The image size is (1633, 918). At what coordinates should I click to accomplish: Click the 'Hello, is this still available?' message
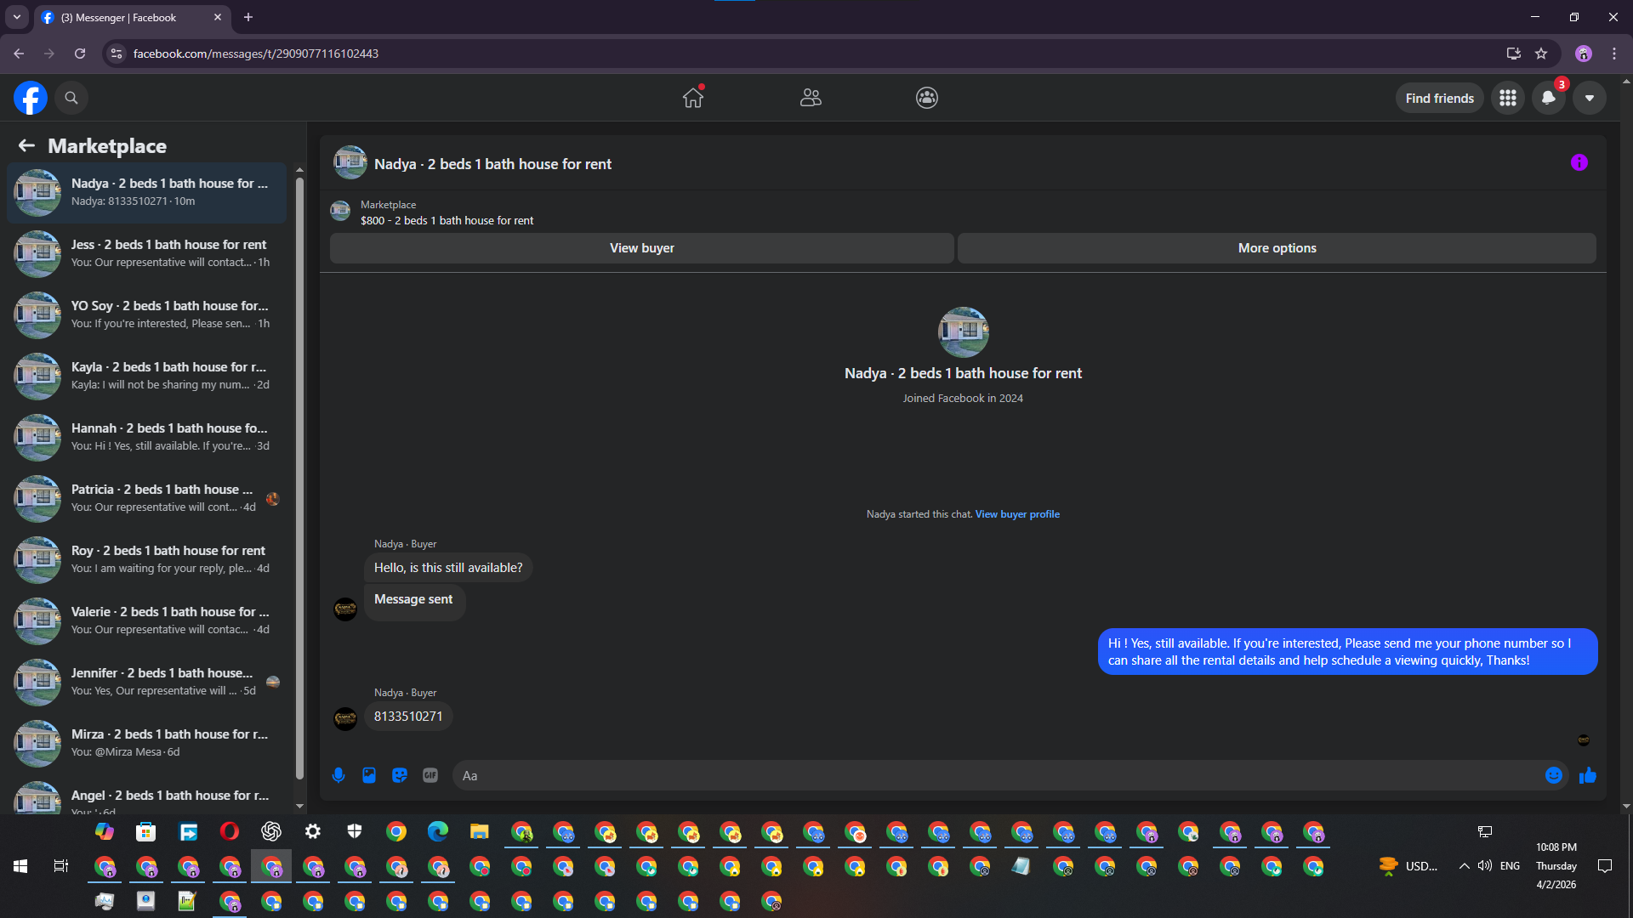tap(448, 568)
